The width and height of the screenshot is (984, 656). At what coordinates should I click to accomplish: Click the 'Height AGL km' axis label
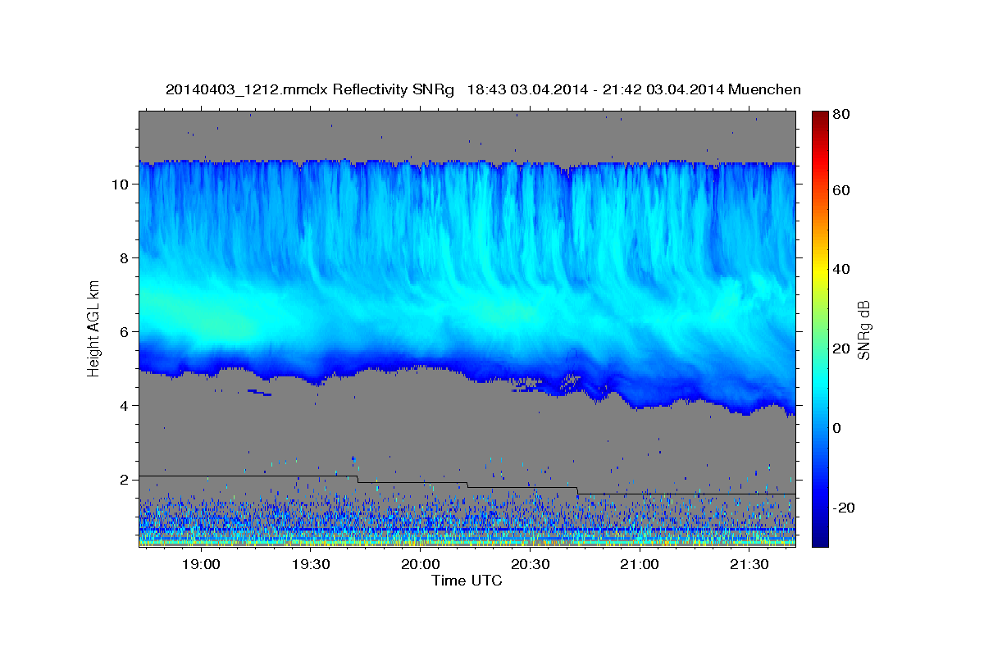(x=93, y=327)
